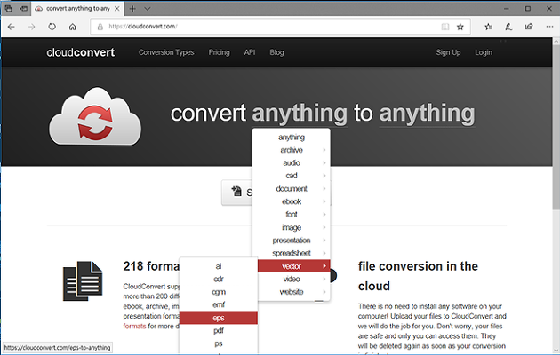Choose cgm format in vector submenu
This screenshot has width=560, height=355.
[218, 292]
